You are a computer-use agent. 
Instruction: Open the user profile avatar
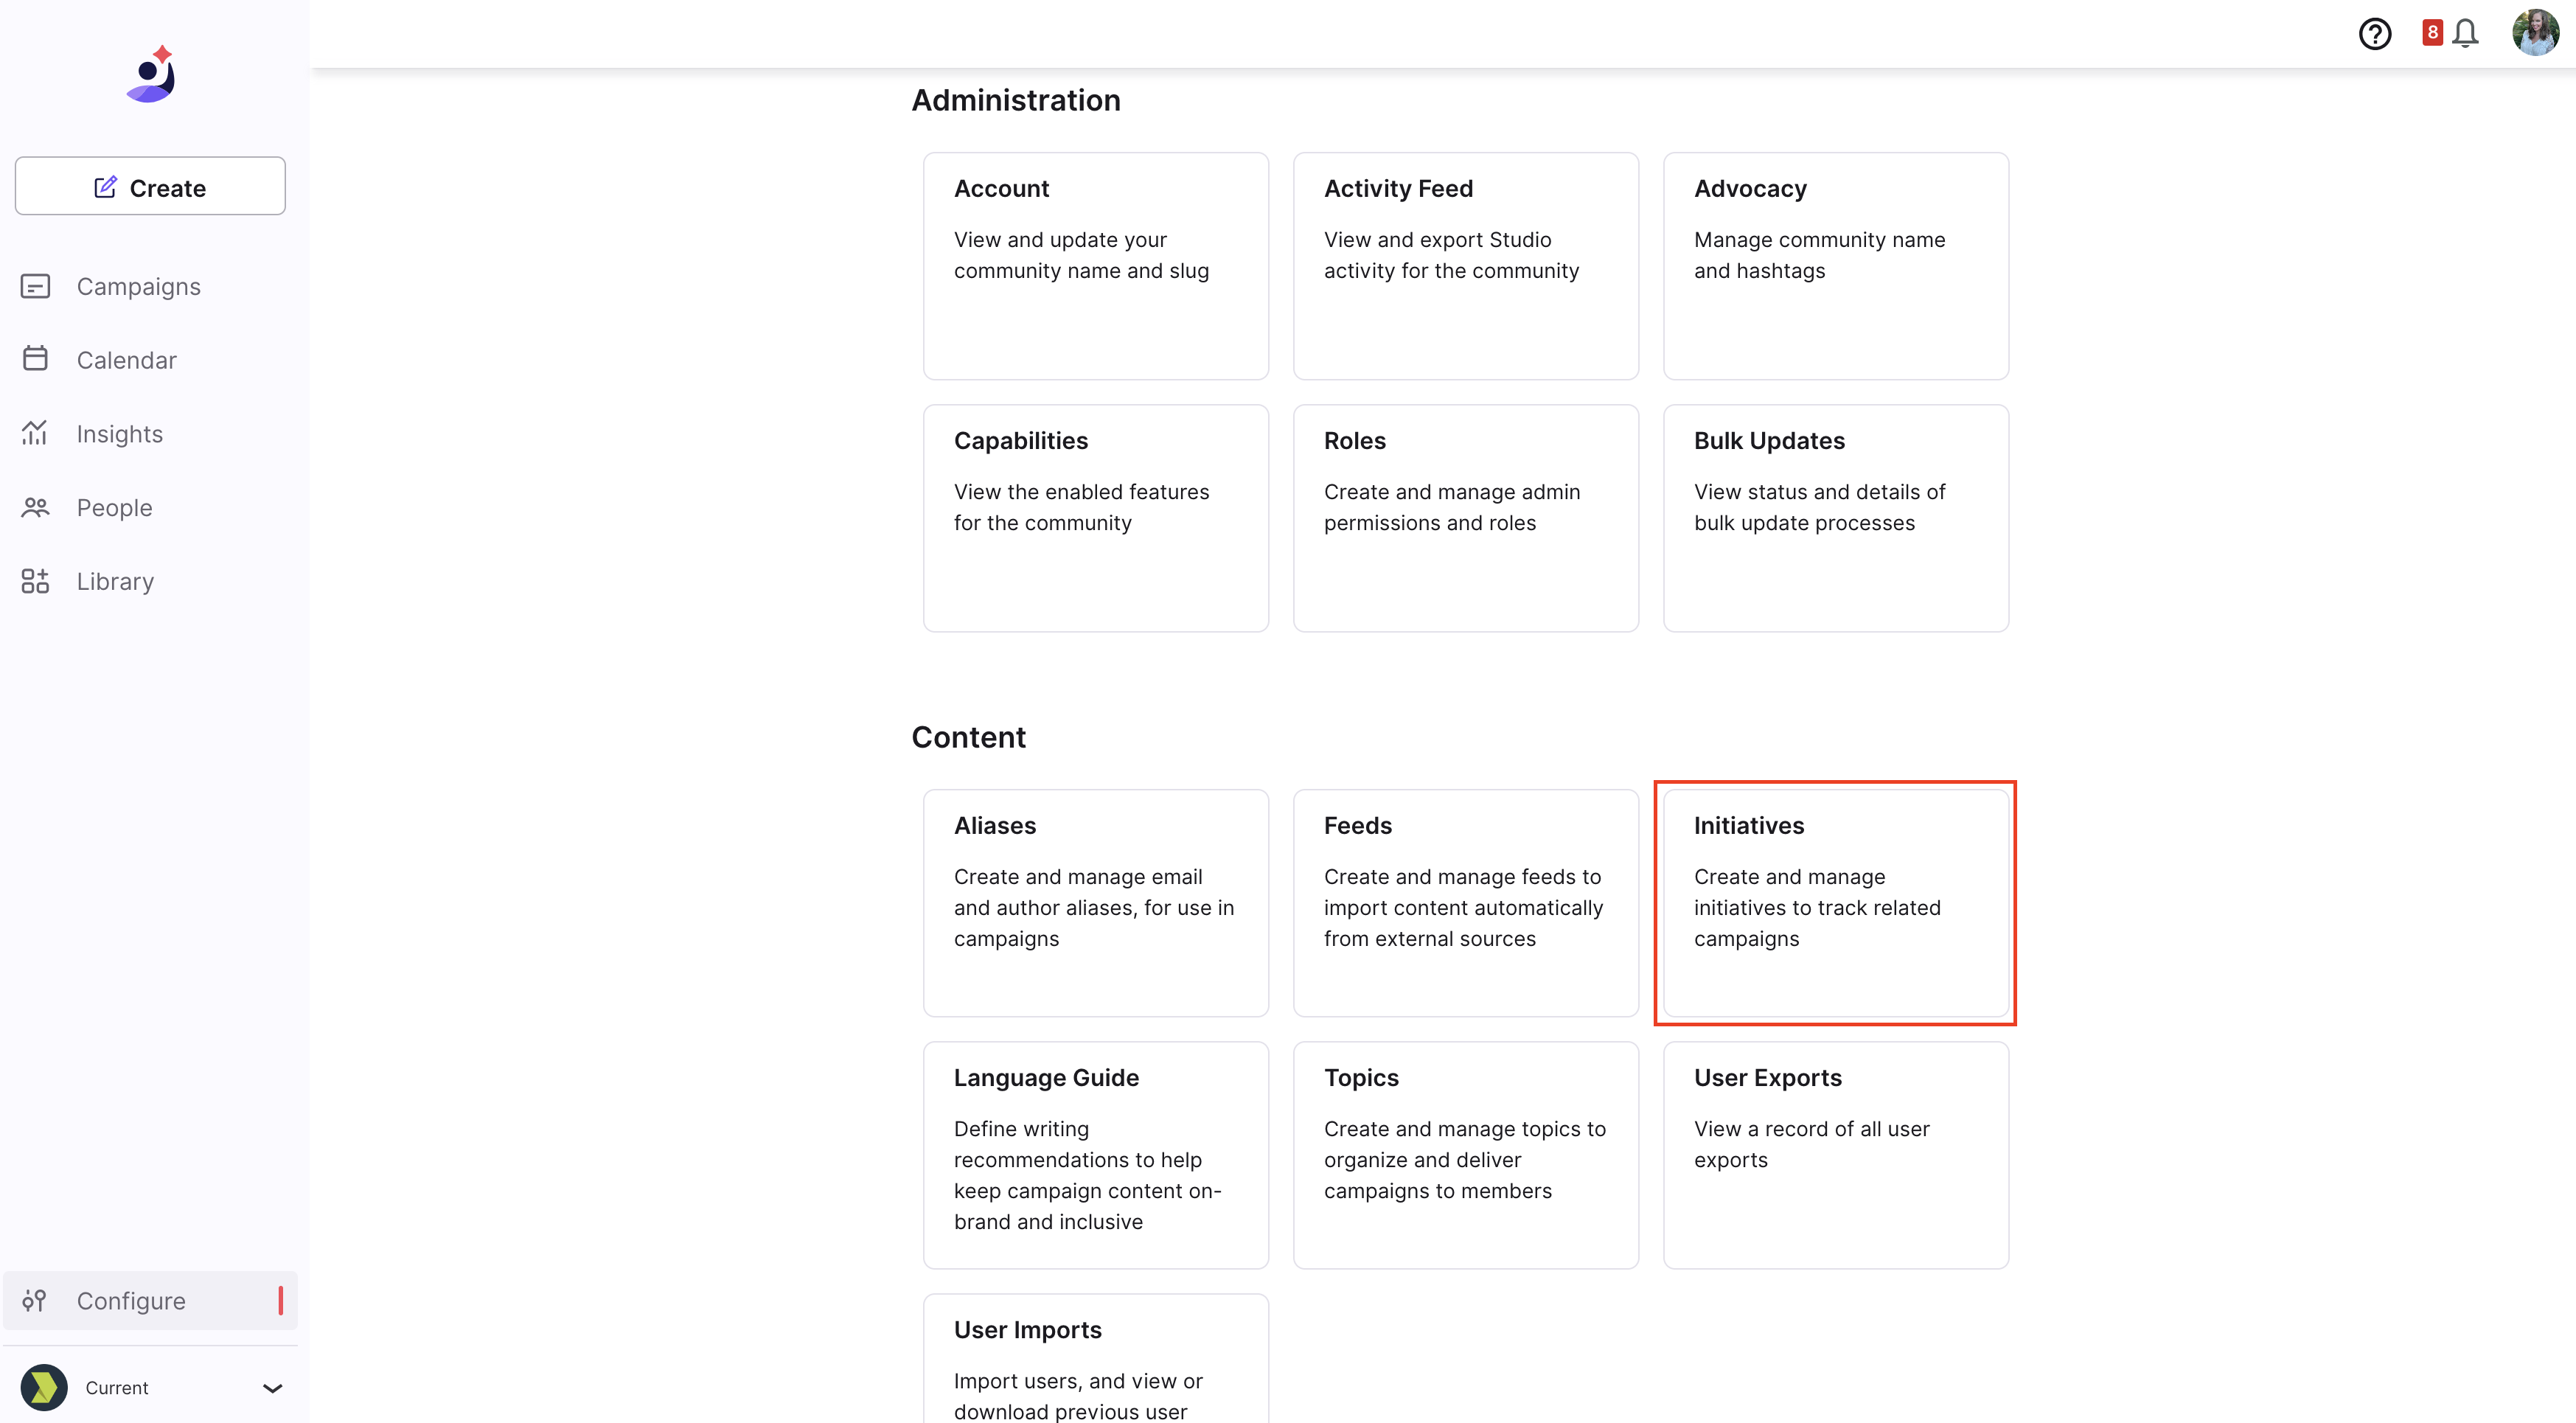2535,33
